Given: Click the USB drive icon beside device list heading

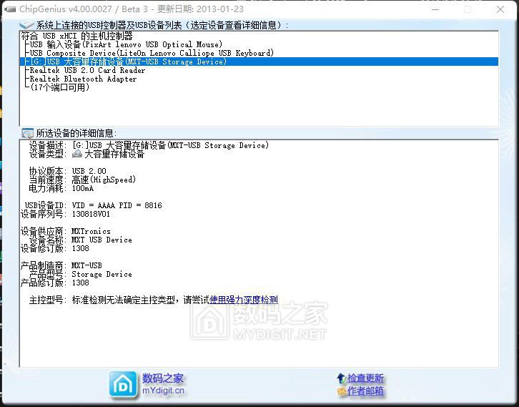Looking at the screenshot, I should pyautogui.click(x=26, y=25).
